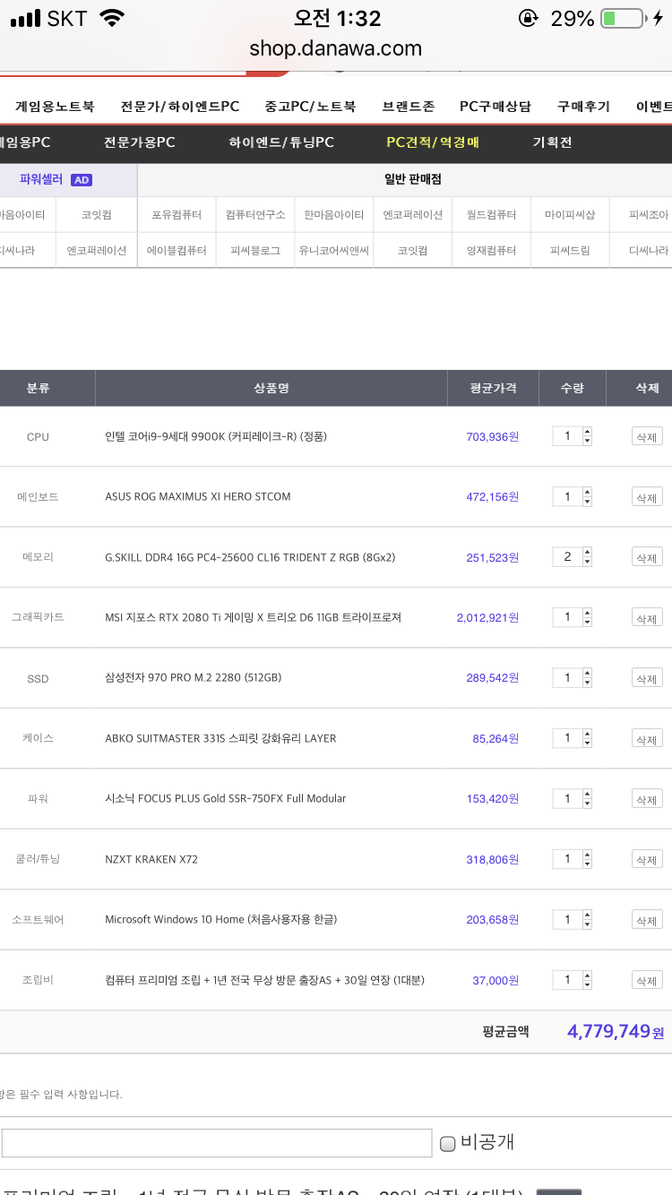
Task: Delete the 소프트웨어 row
Action: click(647, 920)
